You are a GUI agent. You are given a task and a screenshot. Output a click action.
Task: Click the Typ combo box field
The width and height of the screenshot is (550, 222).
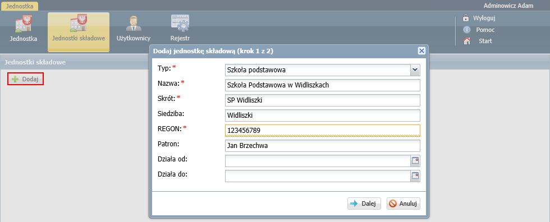click(318, 70)
